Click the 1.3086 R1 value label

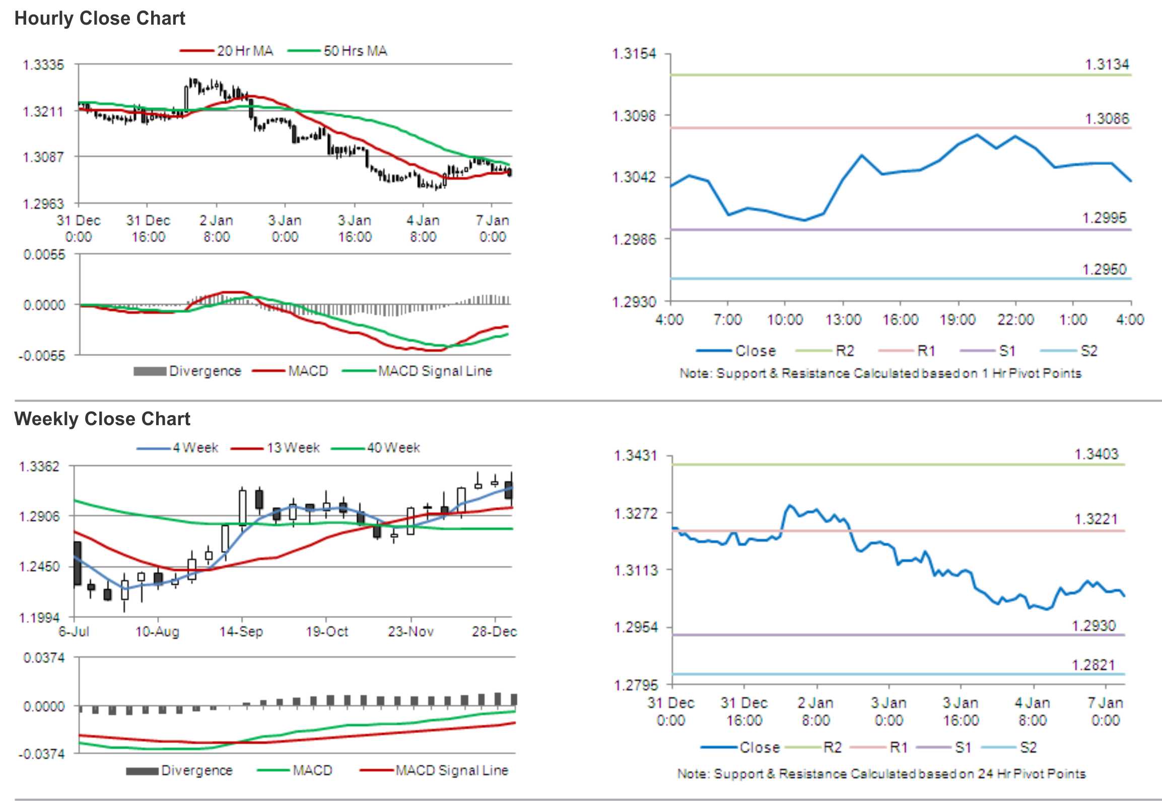(1107, 119)
